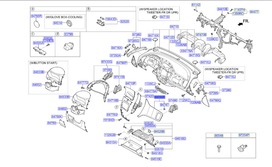The width and height of the screenshot is (272, 167).
Task: Click the bolt drawing under 86549
Action: click(x=219, y=148)
